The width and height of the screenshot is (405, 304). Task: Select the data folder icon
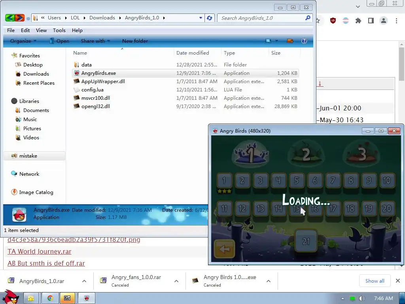point(76,65)
